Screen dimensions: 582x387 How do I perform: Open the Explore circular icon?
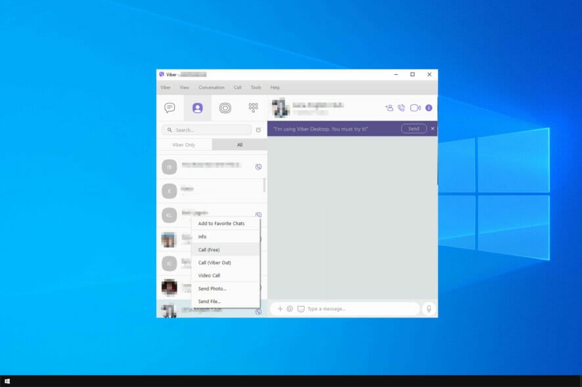(225, 108)
